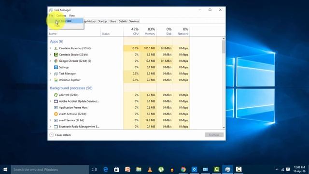Switch to Camtasia Studio on the taskbar
The width and height of the screenshot is (309, 174).
(217, 170)
